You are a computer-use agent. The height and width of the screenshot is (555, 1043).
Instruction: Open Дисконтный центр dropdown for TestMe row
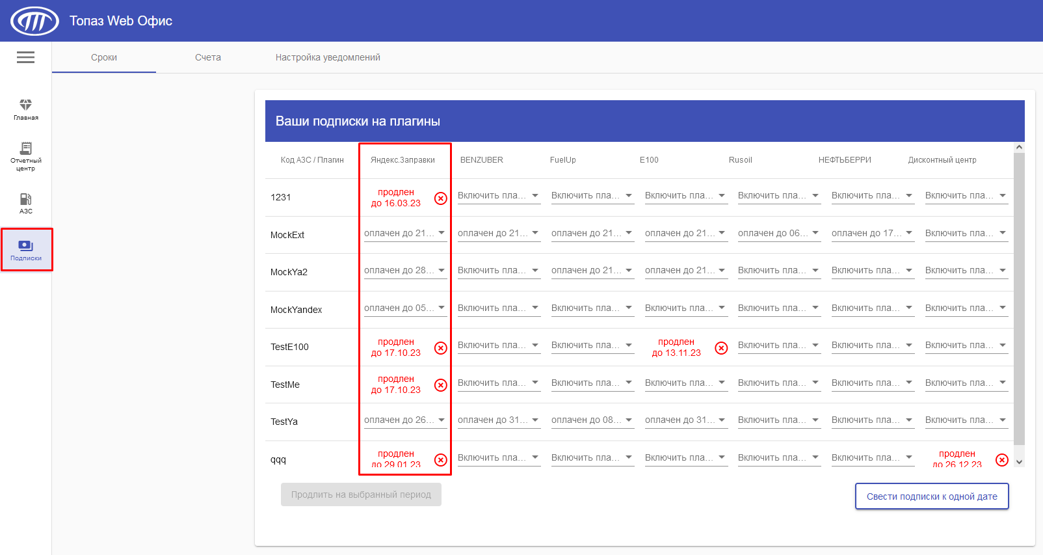(966, 383)
